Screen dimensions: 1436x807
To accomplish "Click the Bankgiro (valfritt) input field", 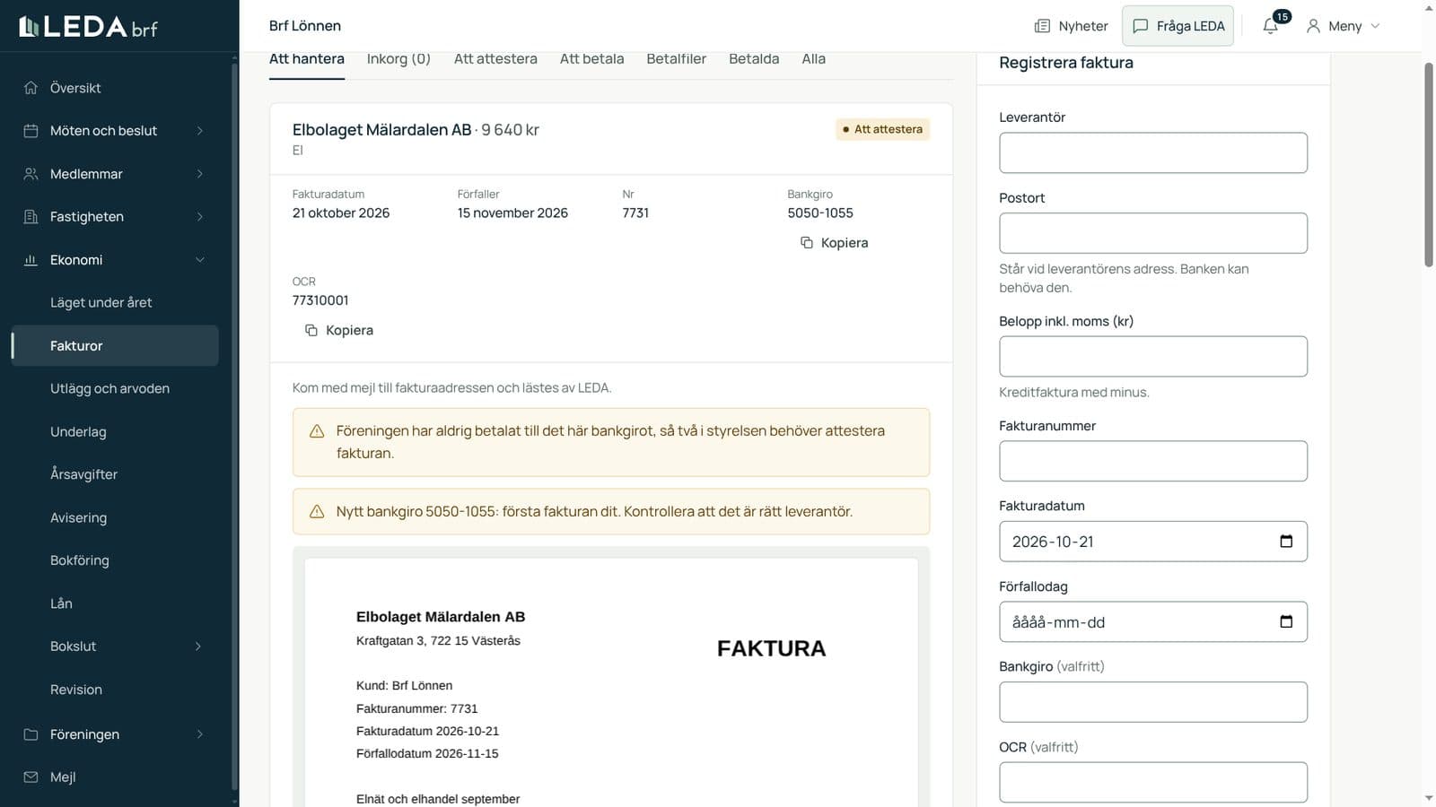I will [x=1153, y=702].
